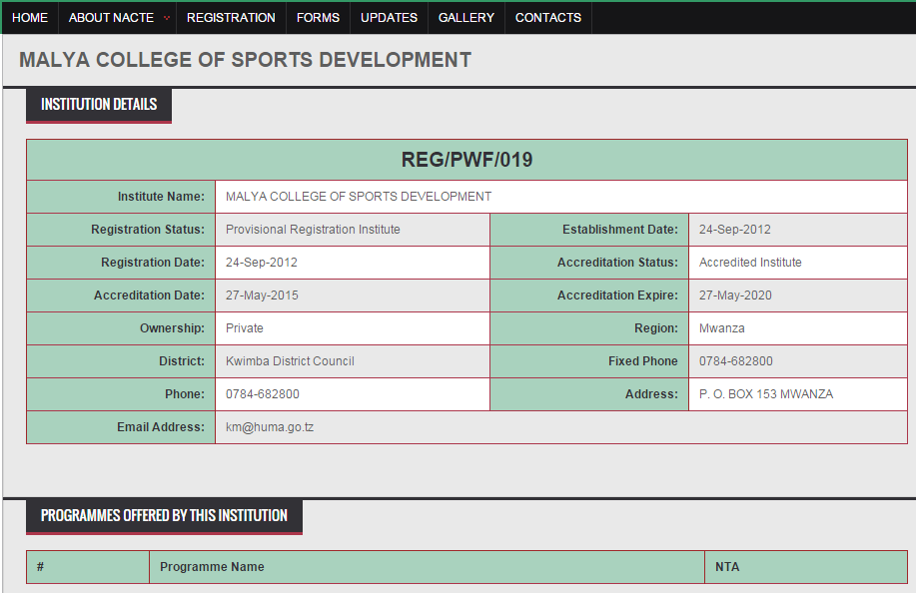This screenshot has height=593, width=916.
Task: Click the Accreditation Expire label
Action: pos(617,296)
